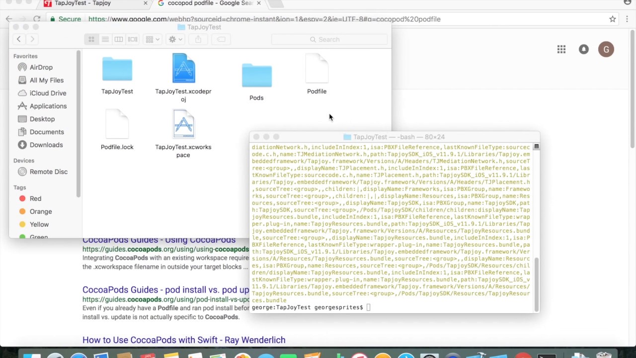Viewport: 636px width, 358px height.
Task: Select Desktop in the Finder sidebar
Action: point(42,119)
